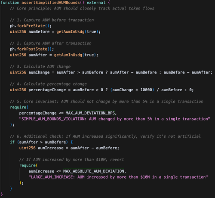Click the first getAumInUsdg(true) call

77,32
